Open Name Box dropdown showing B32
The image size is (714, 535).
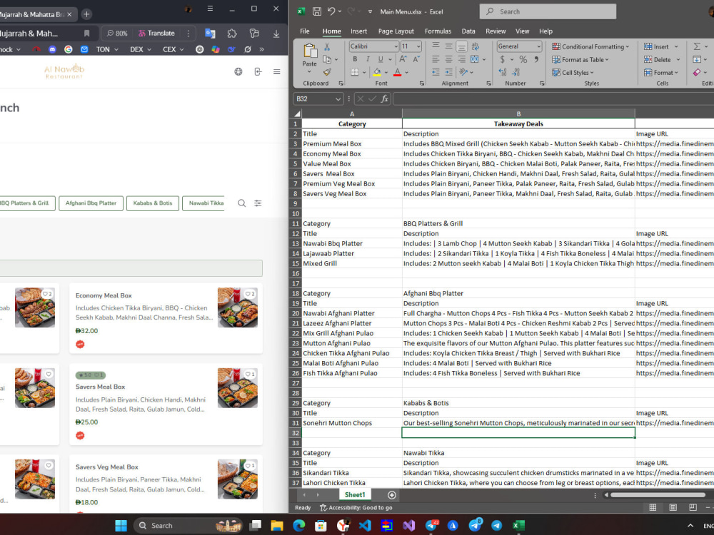pyautogui.click(x=338, y=98)
